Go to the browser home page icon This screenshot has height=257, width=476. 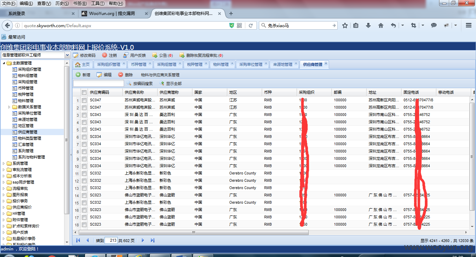381,25
